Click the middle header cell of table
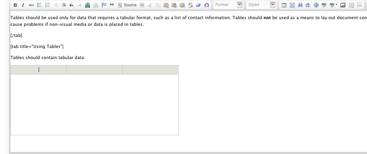Screen dimensions: 367x154 point(95,70)
